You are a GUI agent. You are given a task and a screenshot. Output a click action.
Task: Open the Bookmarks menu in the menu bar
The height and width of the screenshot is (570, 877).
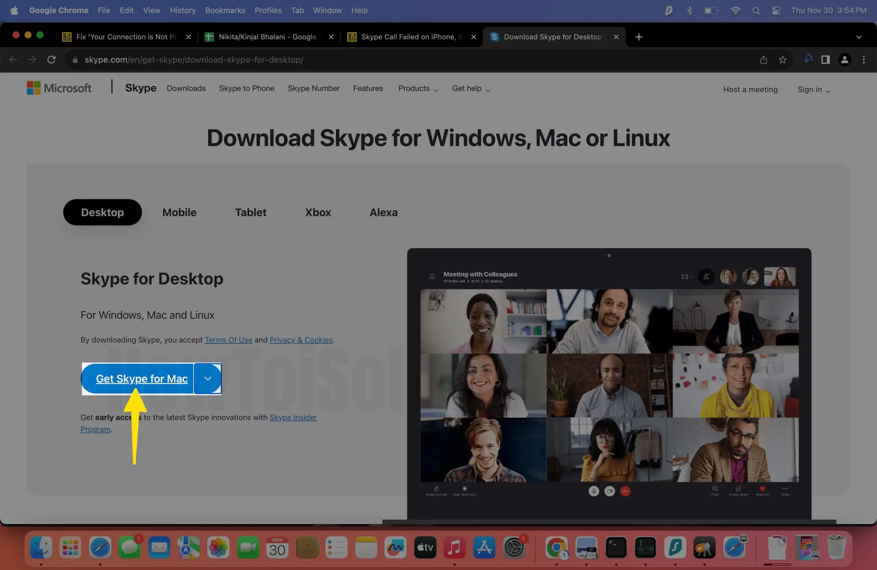[225, 11]
